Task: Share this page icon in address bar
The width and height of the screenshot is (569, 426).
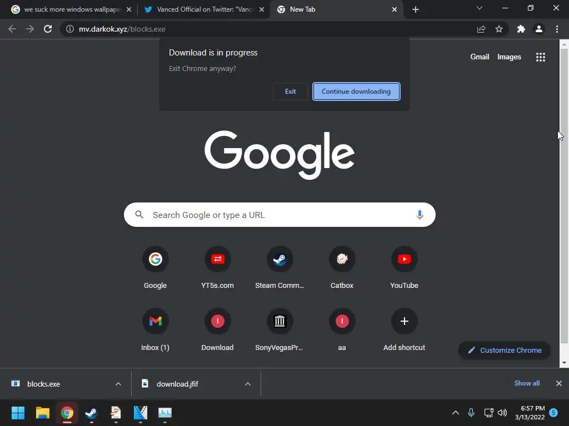Action: [481, 29]
